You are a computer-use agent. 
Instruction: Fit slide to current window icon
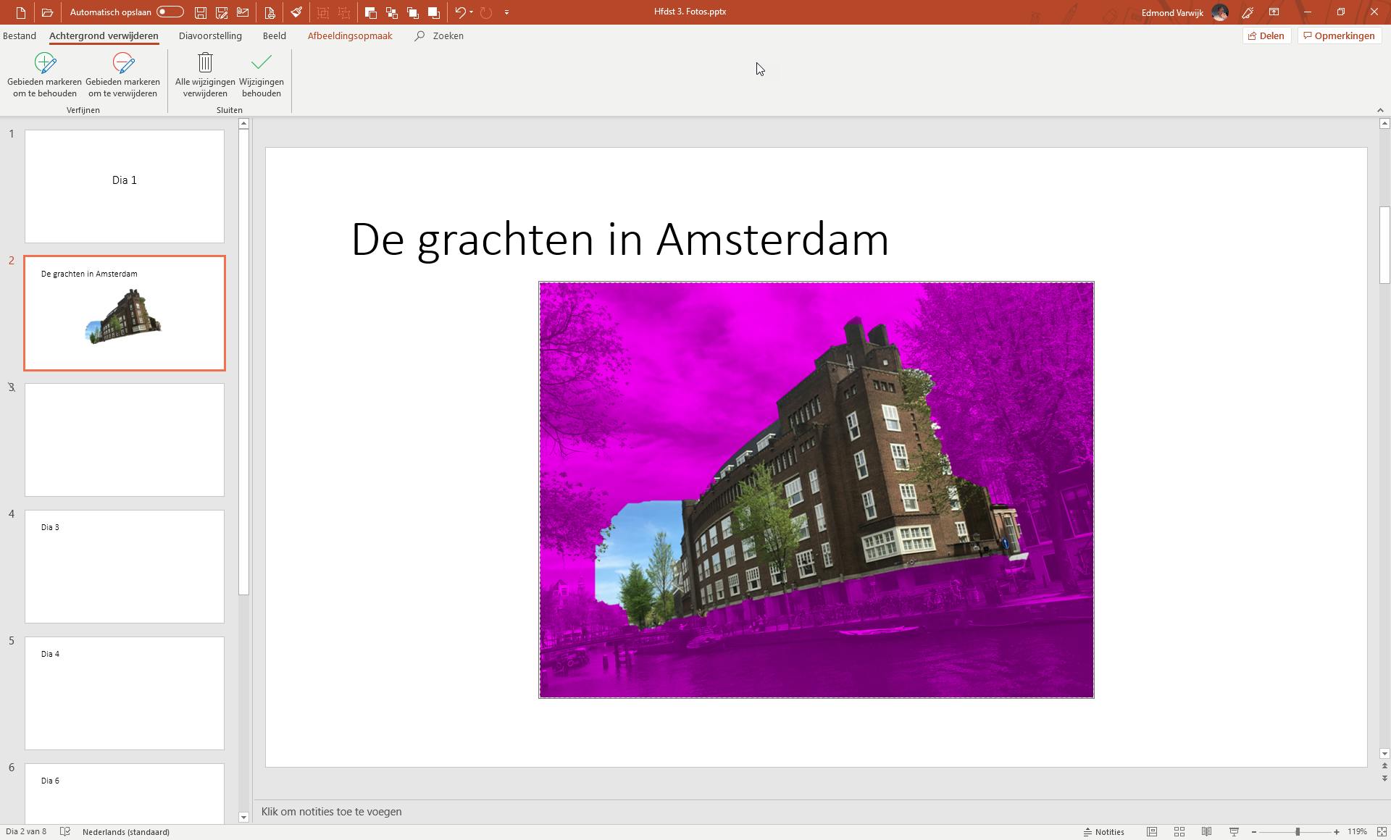pyautogui.click(x=1382, y=832)
